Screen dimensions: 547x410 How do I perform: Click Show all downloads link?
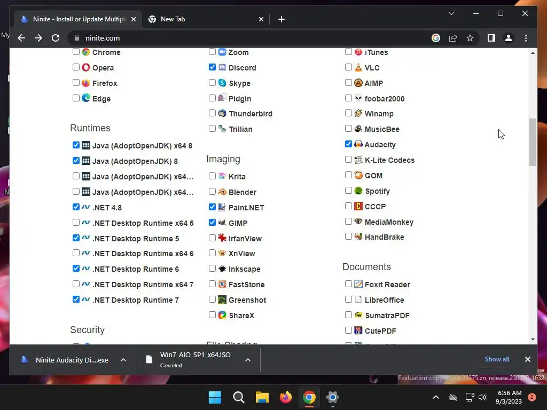pyautogui.click(x=497, y=359)
